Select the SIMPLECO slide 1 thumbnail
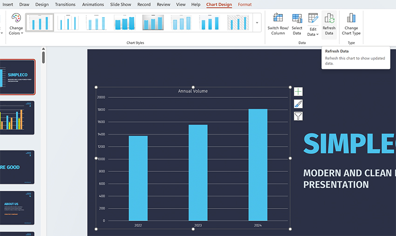 tap(17, 77)
